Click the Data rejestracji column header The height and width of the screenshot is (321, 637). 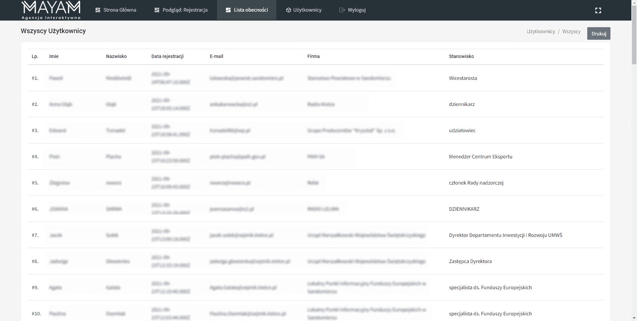point(167,56)
